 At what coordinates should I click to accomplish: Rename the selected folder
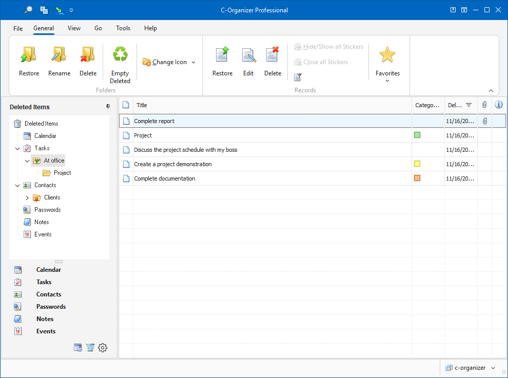60,62
